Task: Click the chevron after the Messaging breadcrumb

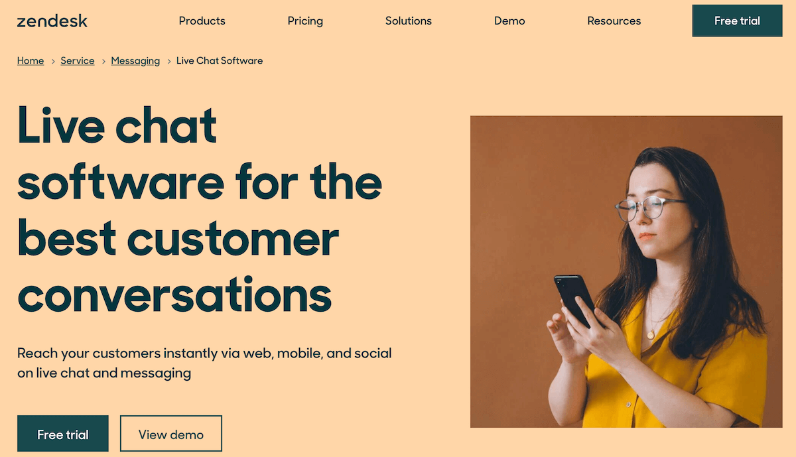Action: click(168, 61)
